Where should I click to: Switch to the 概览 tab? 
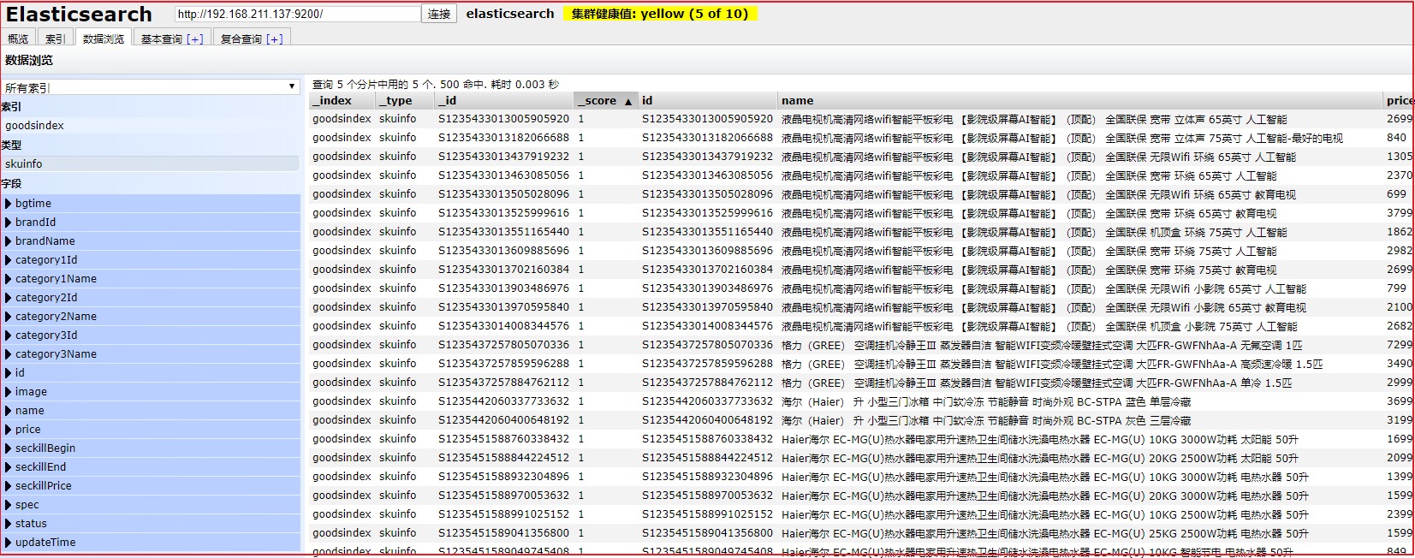click(18, 39)
